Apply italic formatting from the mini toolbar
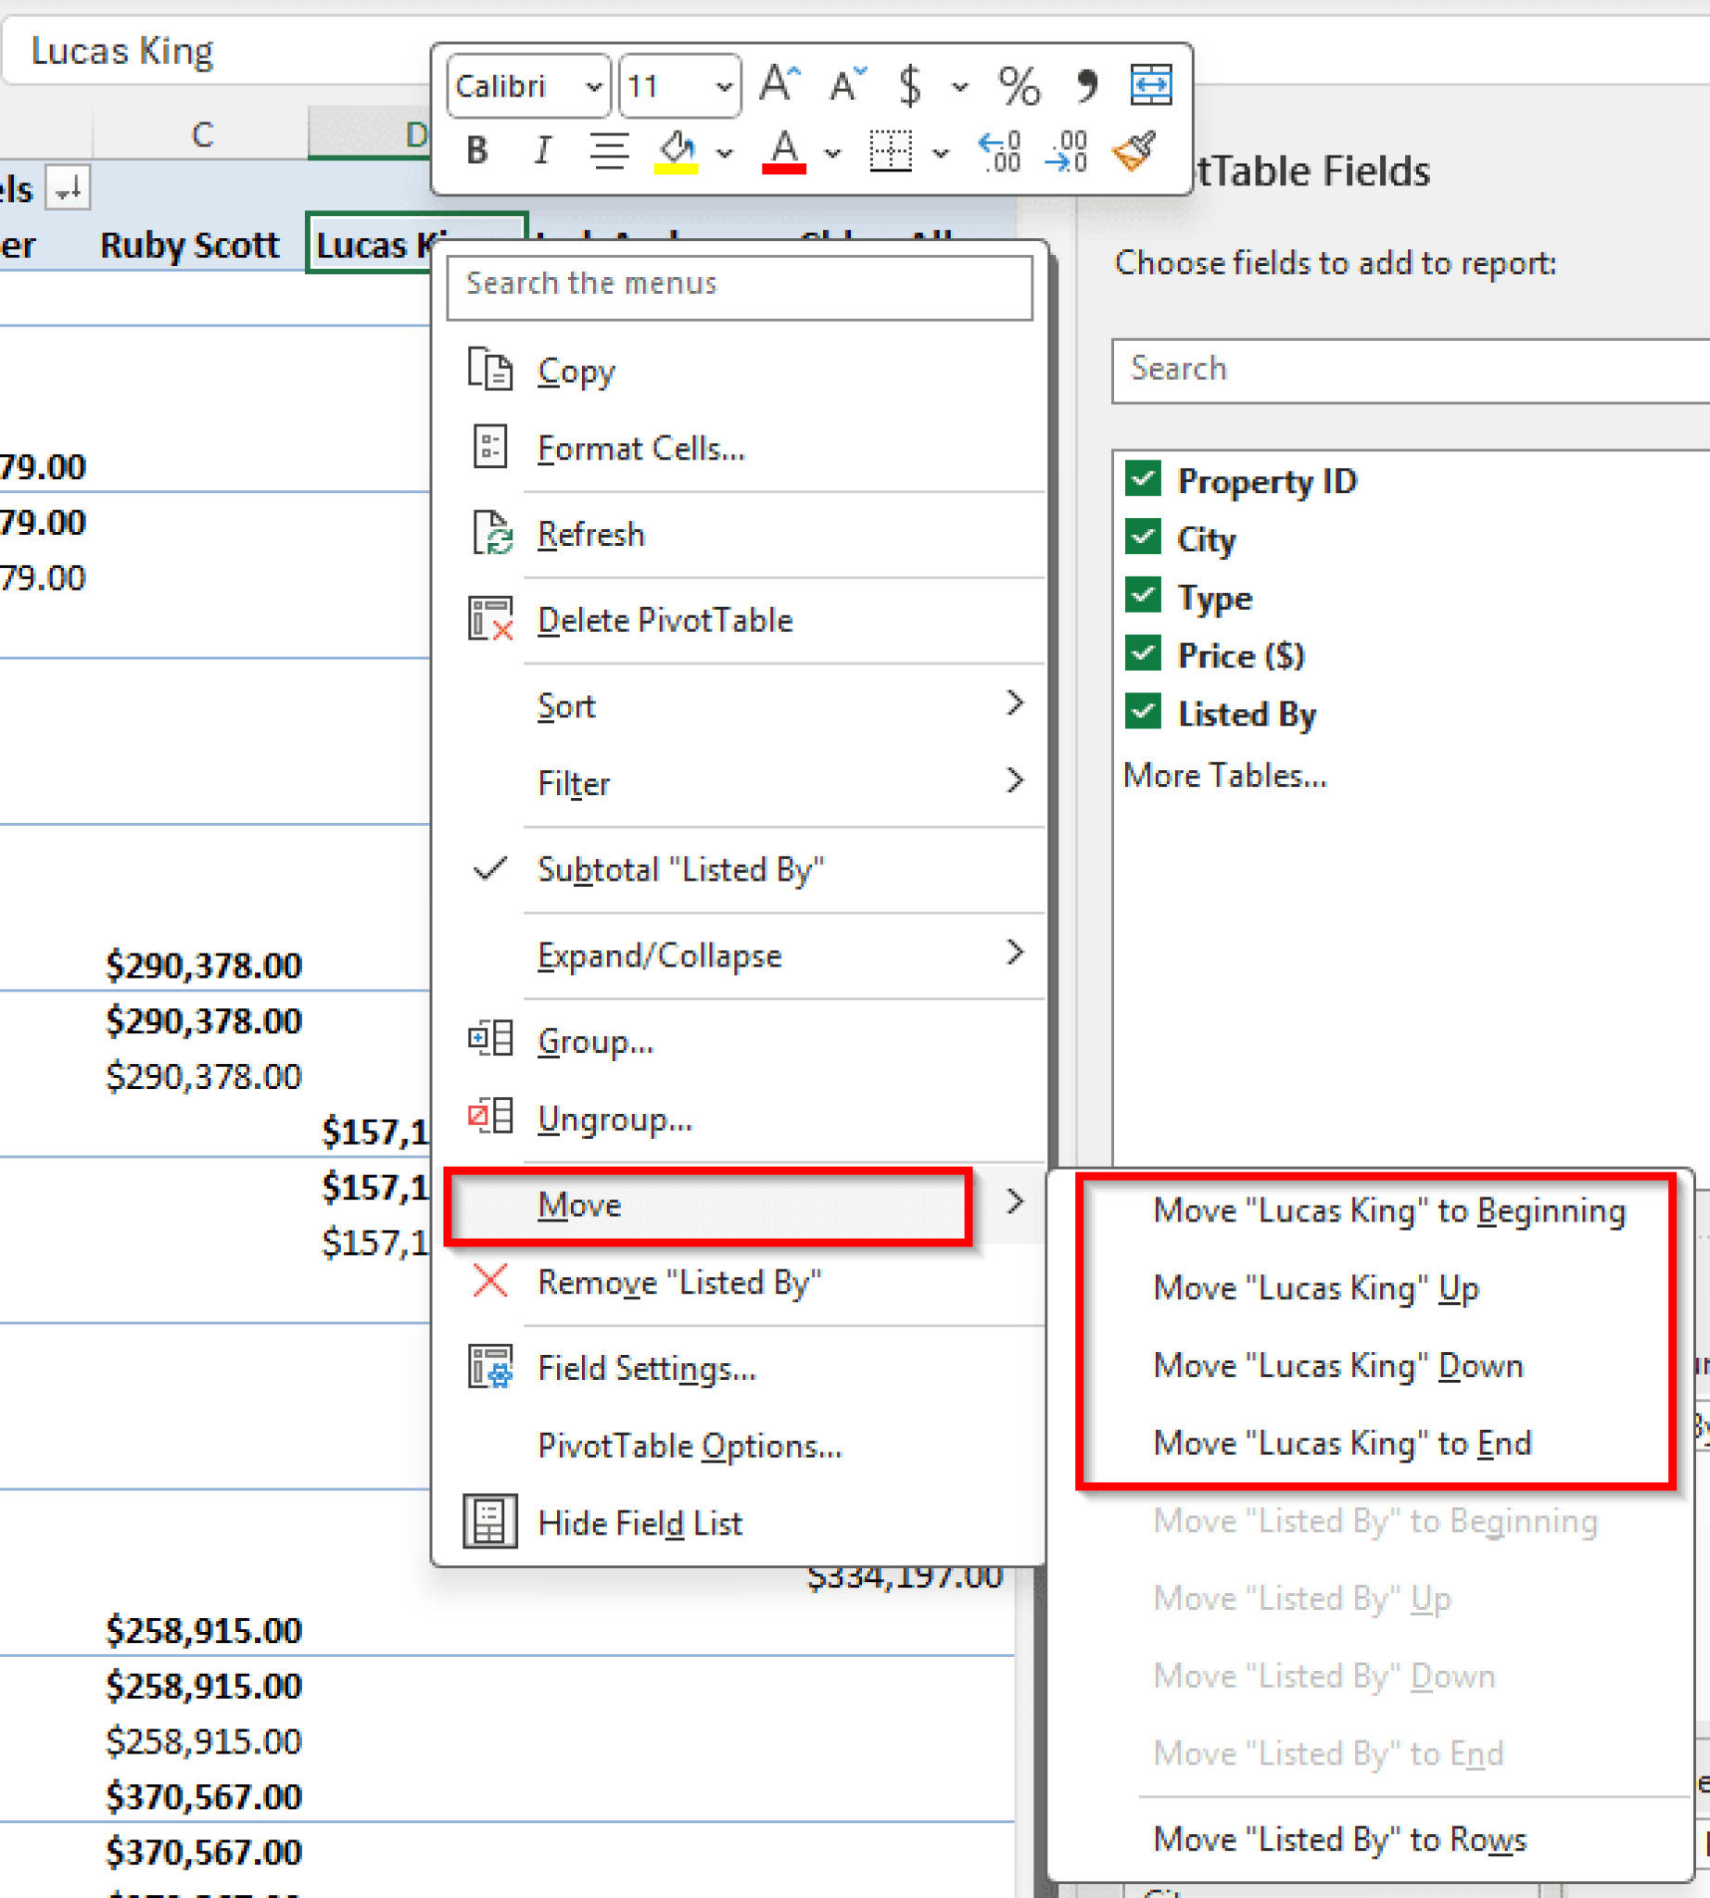The image size is (1710, 1898). (x=542, y=150)
